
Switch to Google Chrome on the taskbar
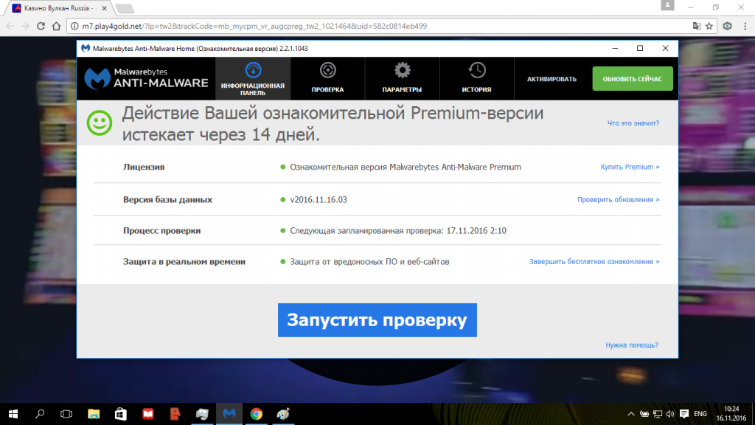click(256, 414)
